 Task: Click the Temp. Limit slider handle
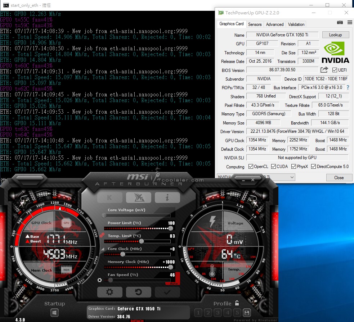pyautogui.click(x=142, y=241)
